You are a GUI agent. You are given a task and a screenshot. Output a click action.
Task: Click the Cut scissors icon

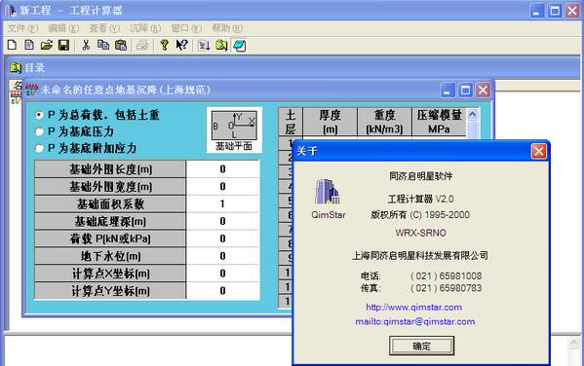point(86,46)
